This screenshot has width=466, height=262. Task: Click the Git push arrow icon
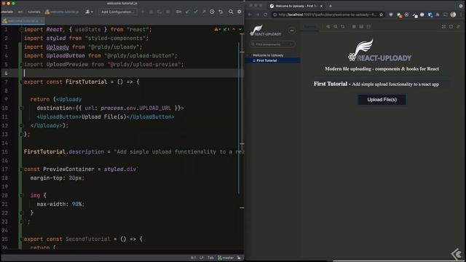pos(204,12)
